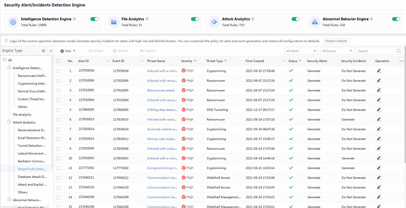Screen dimensions: 406x208
Task: Toggle off the Intelligence Detection Engine switch
Action: click(x=94, y=19)
